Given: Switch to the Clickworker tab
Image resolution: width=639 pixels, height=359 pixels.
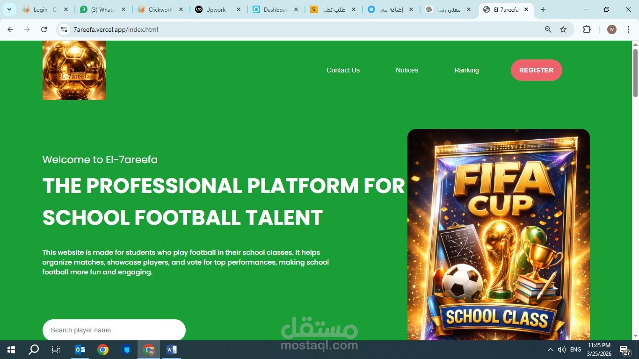Looking at the screenshot, I should coord(161,9).
